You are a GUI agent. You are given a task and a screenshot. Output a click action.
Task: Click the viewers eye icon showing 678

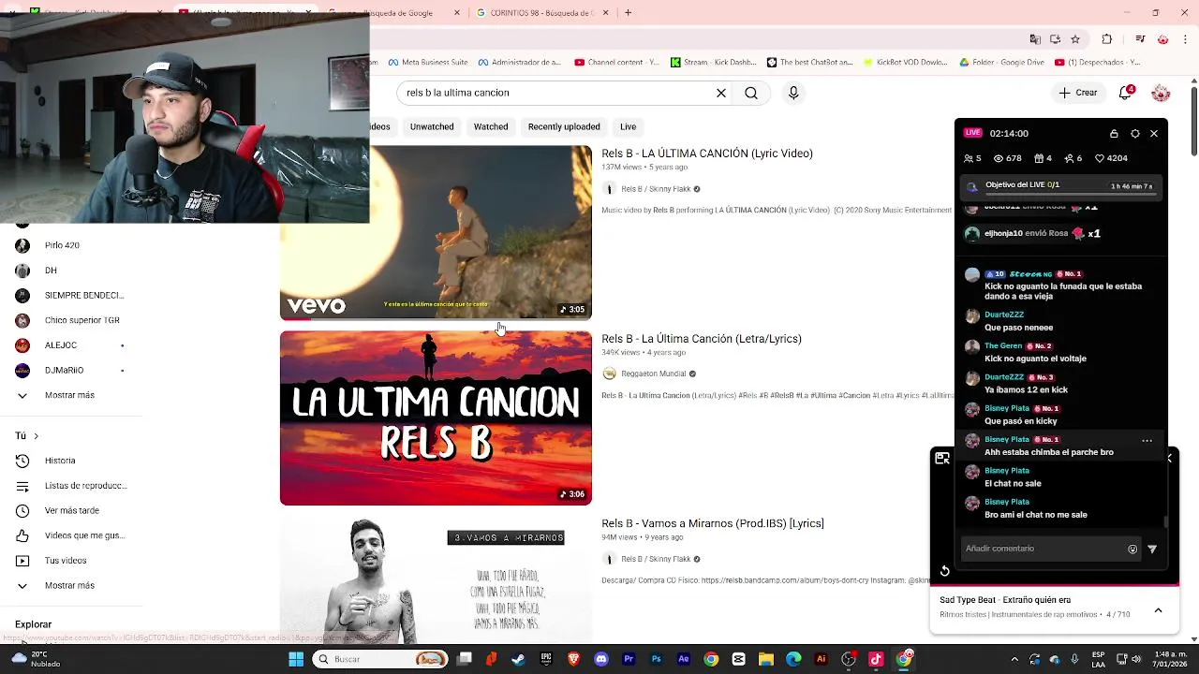(x=999, y=158)
